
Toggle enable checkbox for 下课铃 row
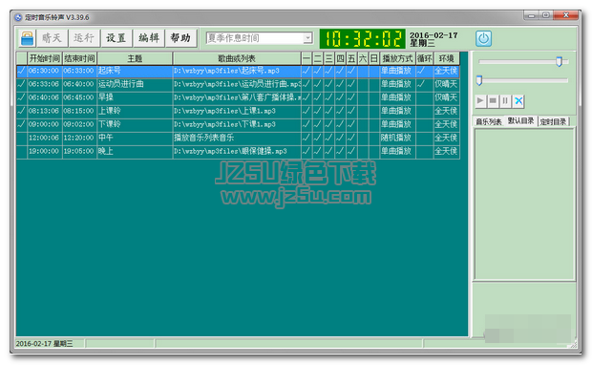[x=22, y=124]
